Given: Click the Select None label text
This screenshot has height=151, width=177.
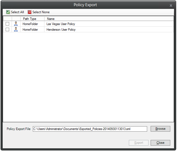Looking at the screenshot, I should point(41,12).
